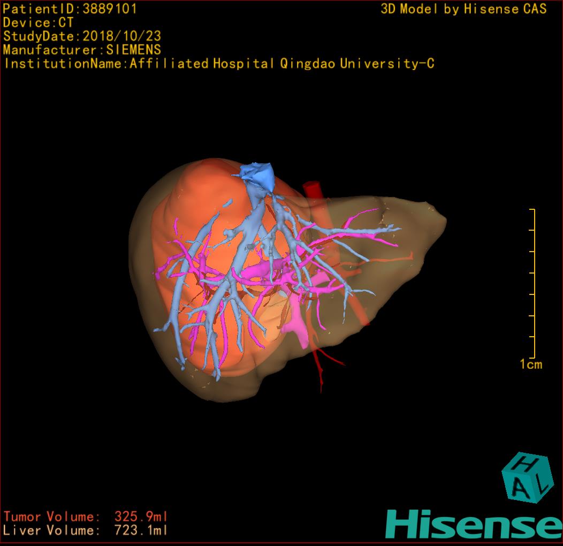Click the L face of orientation cube
This screenshot has height=546, width=563.
[x=542, y=486]
